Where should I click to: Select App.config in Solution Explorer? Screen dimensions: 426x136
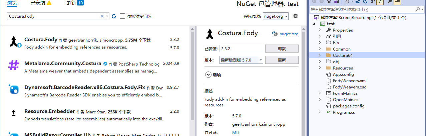(343, 74)
